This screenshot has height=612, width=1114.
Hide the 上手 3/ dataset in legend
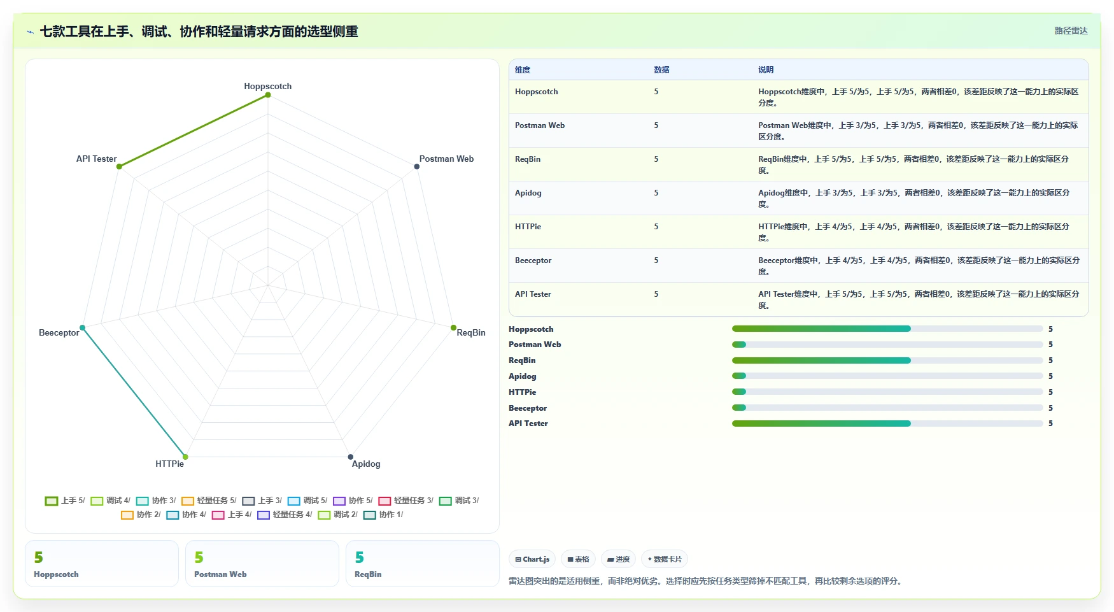[x=262, y=501]
